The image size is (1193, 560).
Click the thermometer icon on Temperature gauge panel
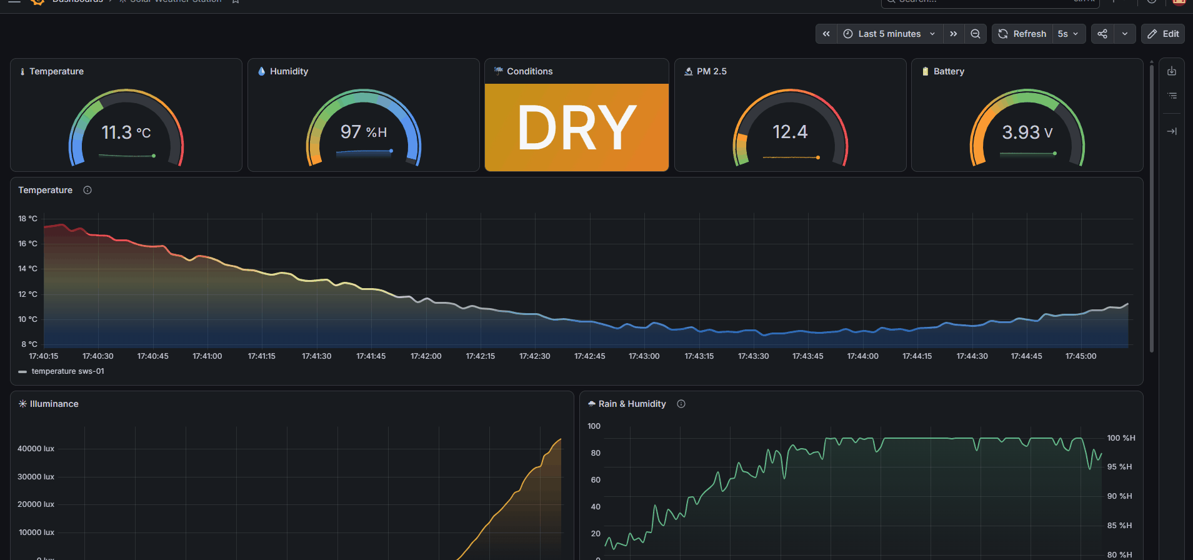[x=22, y=71]
